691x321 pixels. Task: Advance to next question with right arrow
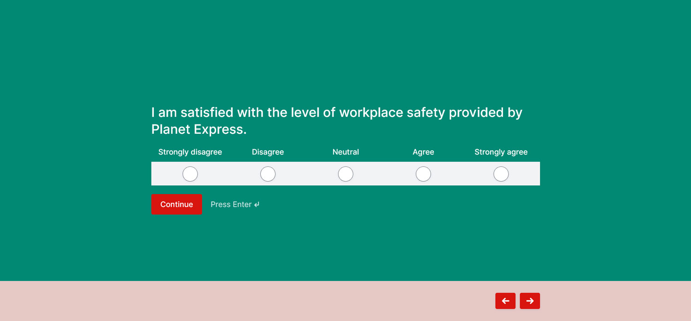530,301
